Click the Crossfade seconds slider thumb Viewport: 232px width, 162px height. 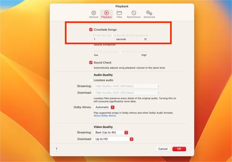coord(112,36)
